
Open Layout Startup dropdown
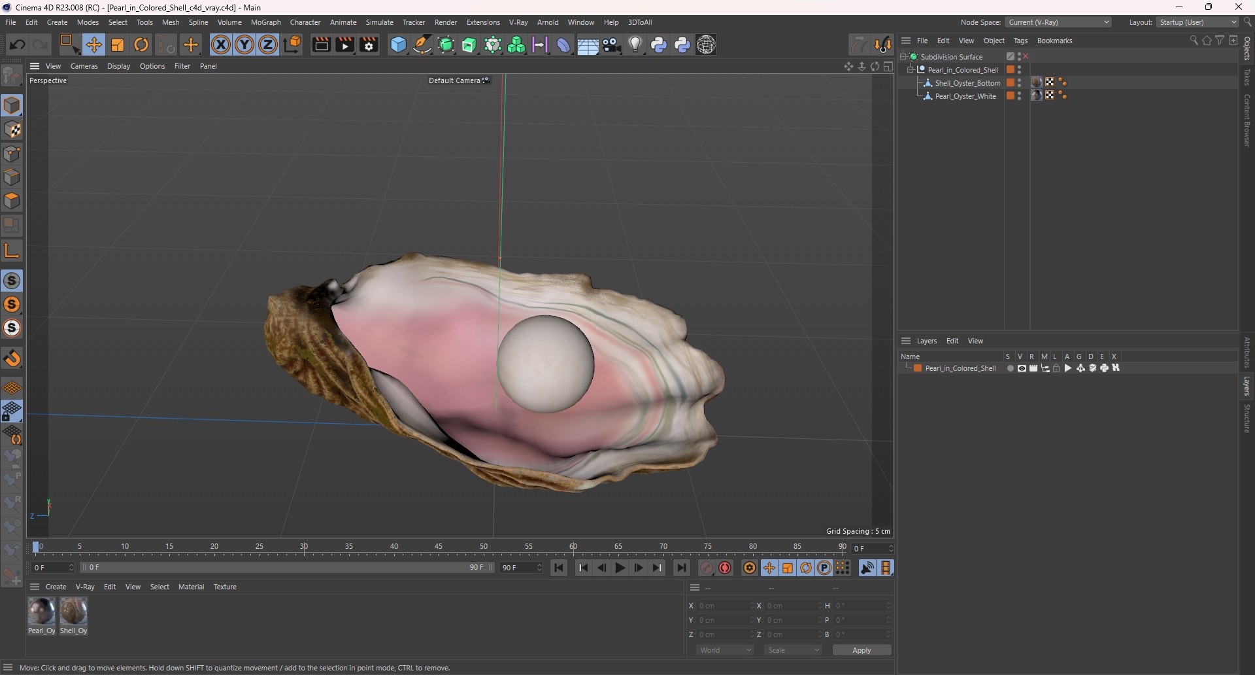pyautogui.click(x=1197, y=22)
